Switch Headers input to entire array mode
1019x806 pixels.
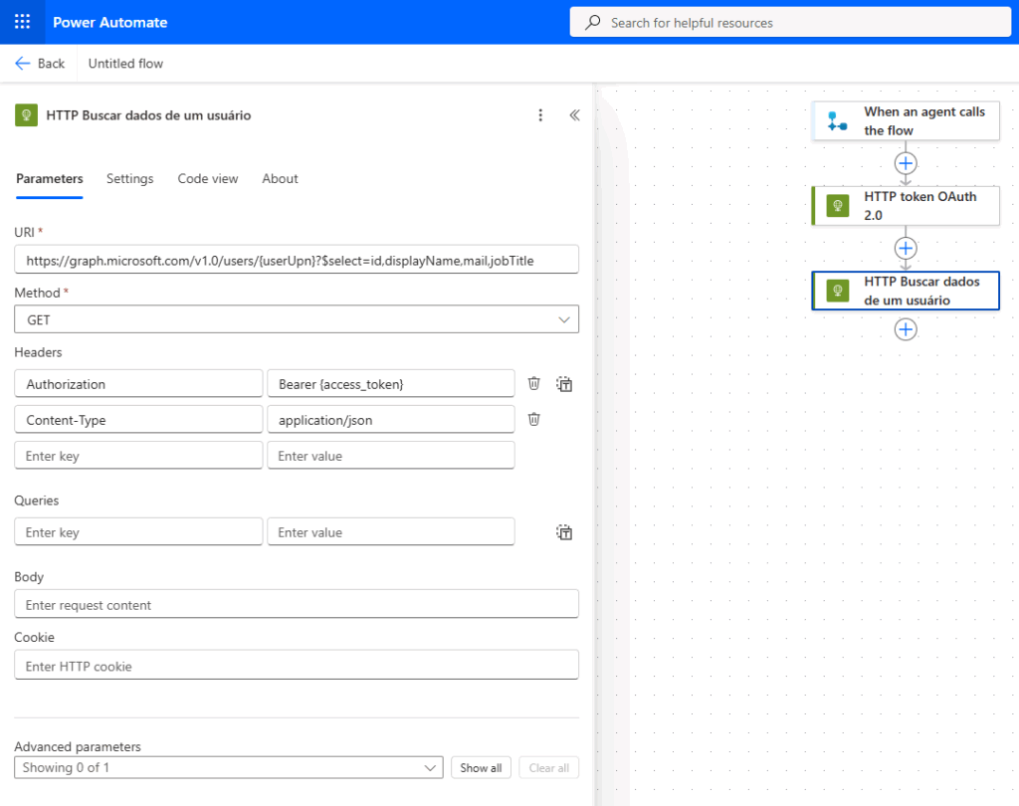564,383
